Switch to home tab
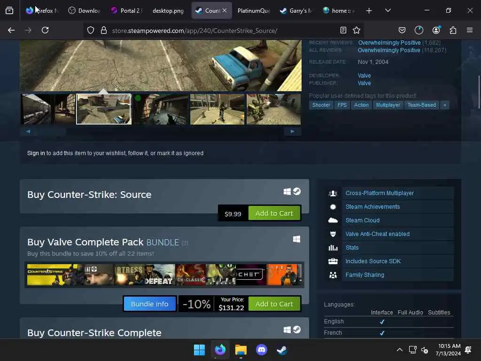This screenshot has width=481, height=361. pos(339,11)
